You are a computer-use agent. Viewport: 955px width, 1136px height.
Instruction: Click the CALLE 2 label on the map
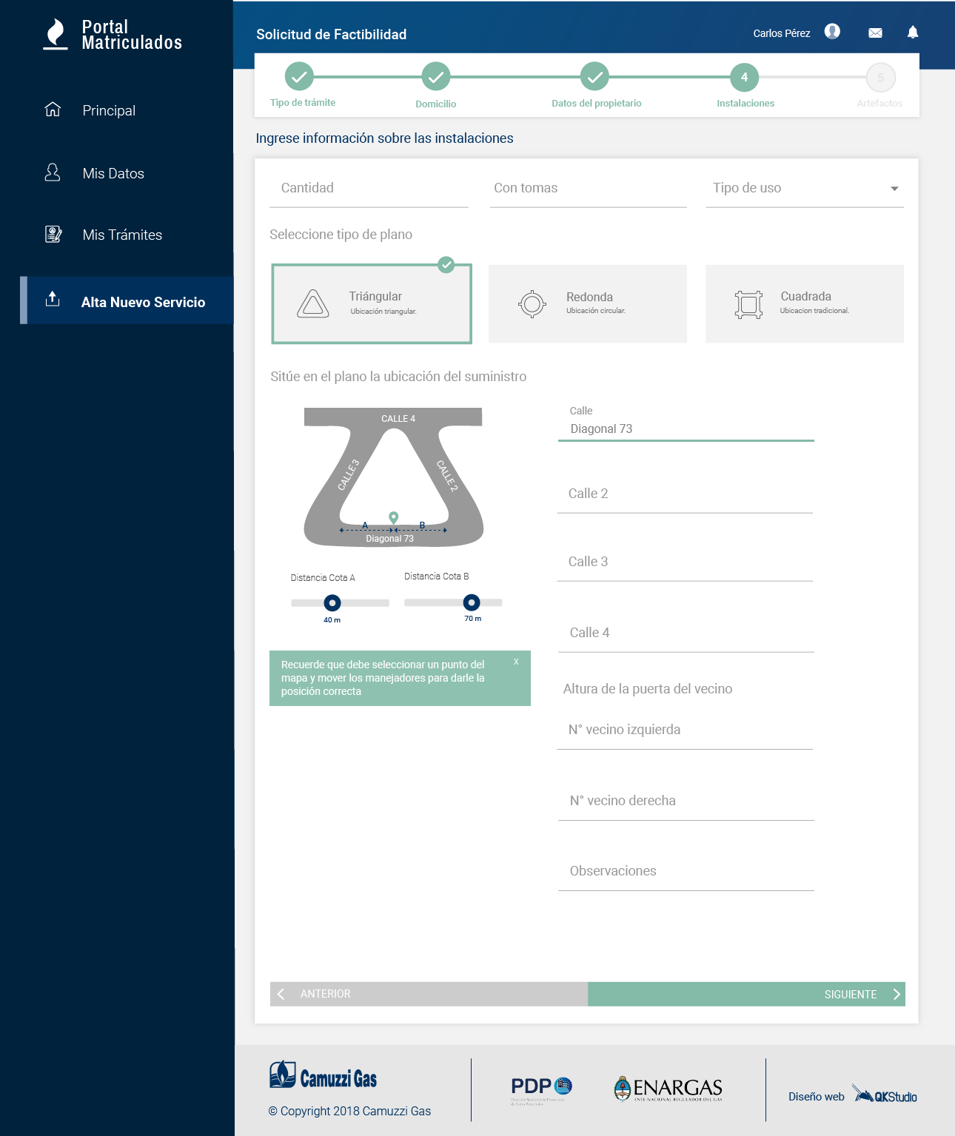coord(447,476)
